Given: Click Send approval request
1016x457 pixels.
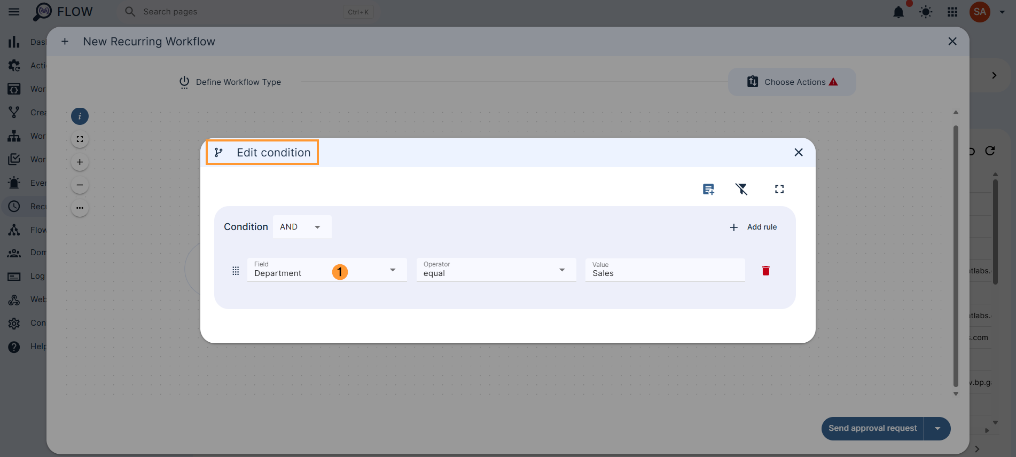Looking at the screenshot, I should (872, 428).
